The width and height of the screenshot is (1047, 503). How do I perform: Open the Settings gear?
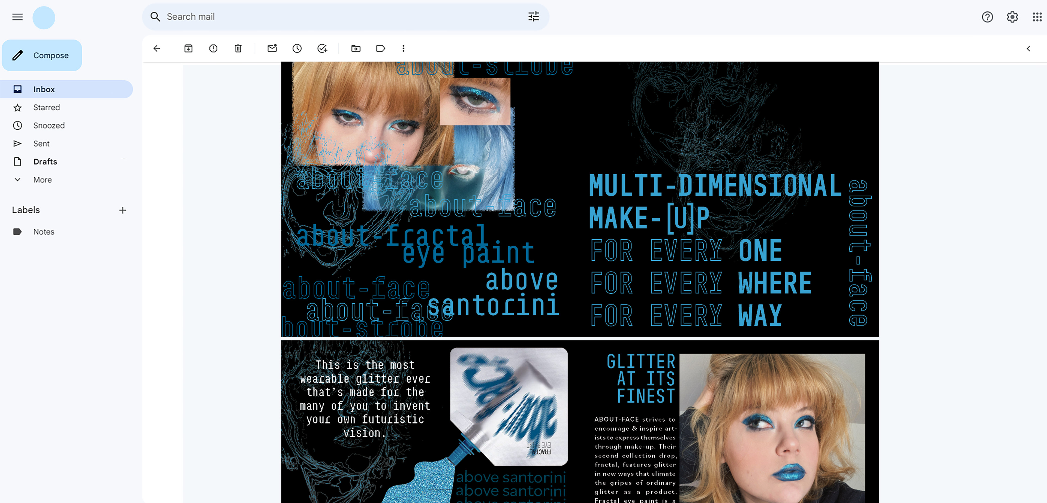coord(1012,17)
